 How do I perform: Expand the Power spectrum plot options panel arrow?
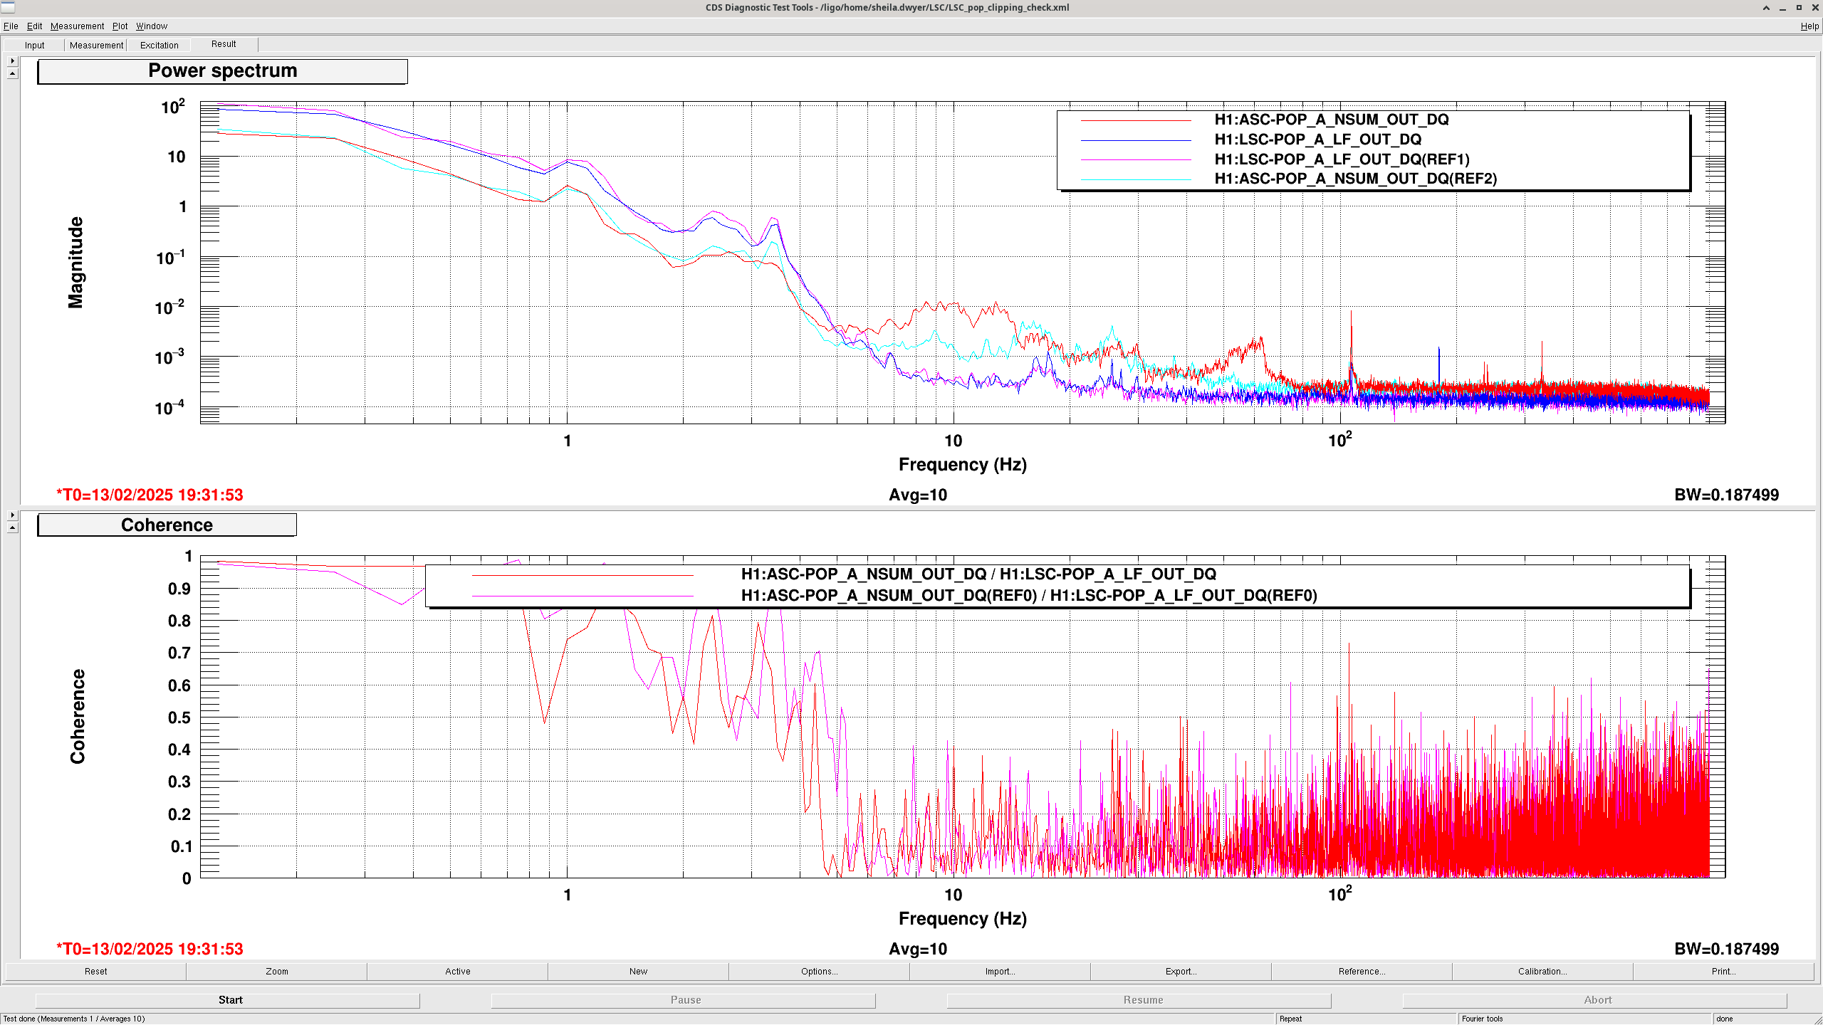click(12, 61)
